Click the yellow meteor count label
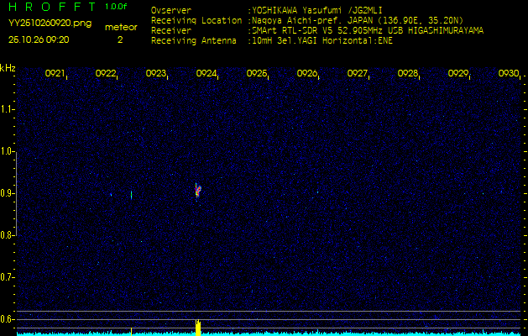The width and height of the screenshot is (528, 336). (x=120, y=27)
